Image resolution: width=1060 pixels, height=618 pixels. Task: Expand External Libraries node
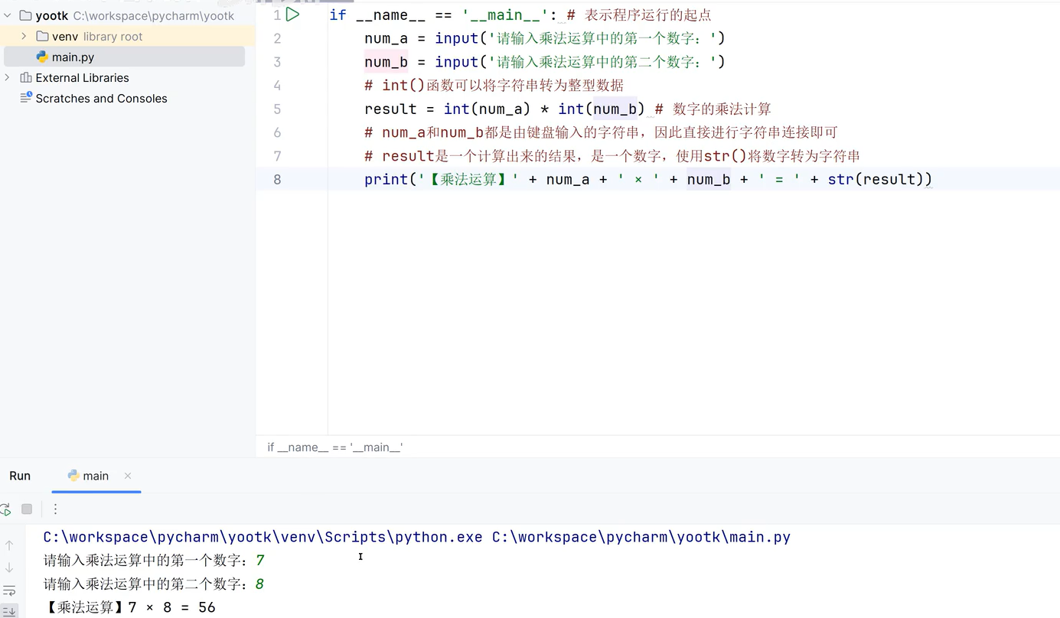(x=8, y=77)
